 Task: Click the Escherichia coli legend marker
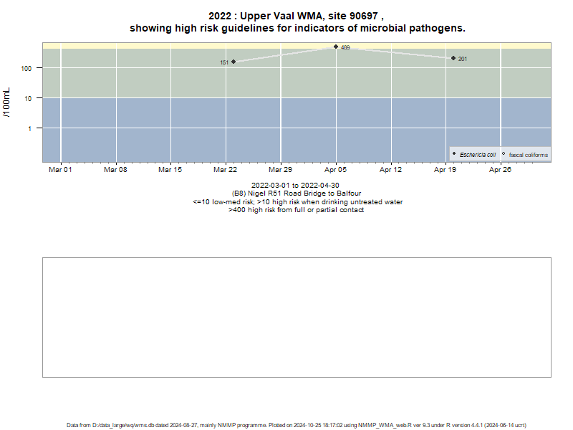[454, 154]
